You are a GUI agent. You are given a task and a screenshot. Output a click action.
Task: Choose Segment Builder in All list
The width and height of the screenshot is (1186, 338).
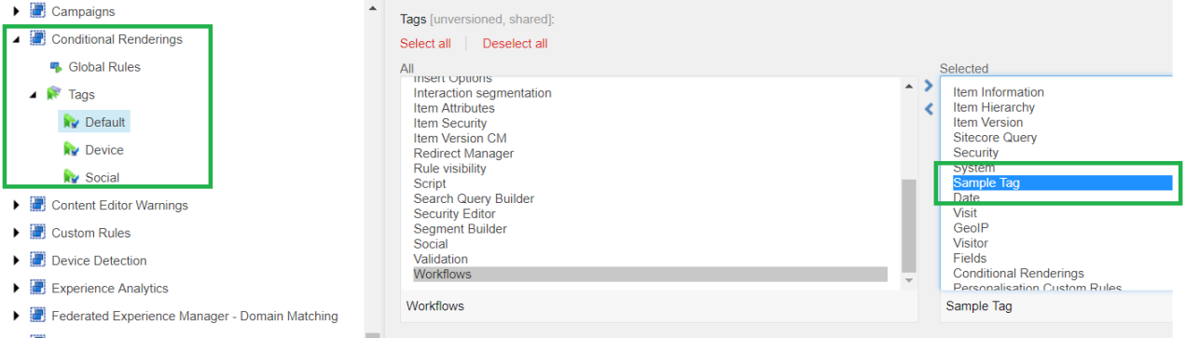point(460,229)
